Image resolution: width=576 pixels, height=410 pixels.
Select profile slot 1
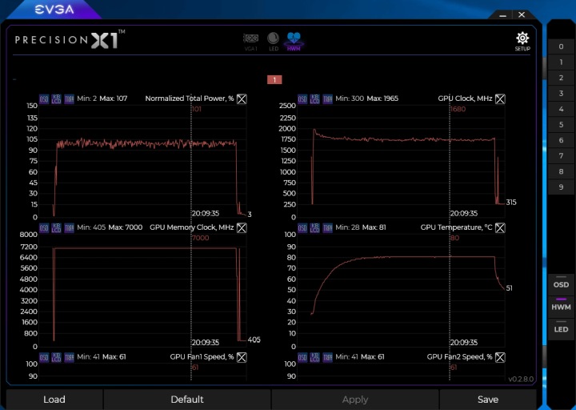(x=561, y=62)
